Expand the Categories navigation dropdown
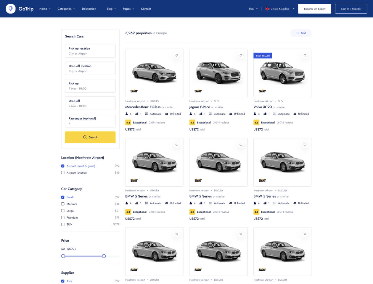The height and width of the screenshot is (284, 373). pyautogui.click(x=66, y=9)
